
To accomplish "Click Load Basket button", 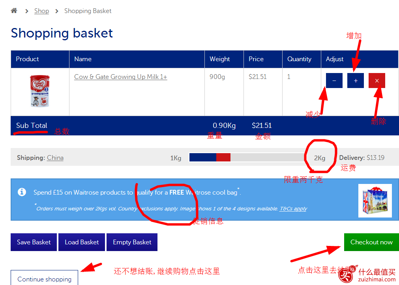I will [x=82, y=242].
